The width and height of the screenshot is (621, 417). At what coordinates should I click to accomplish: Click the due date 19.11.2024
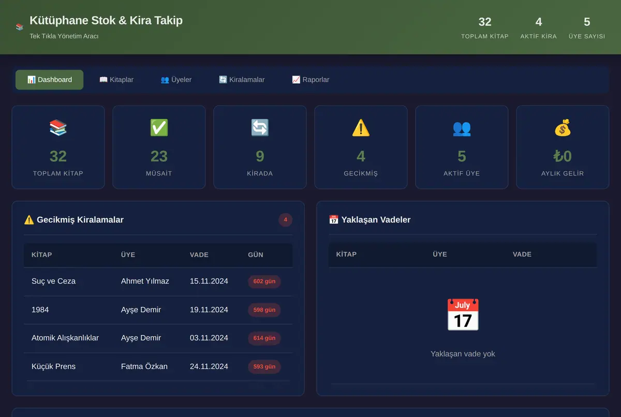(209, 310)
